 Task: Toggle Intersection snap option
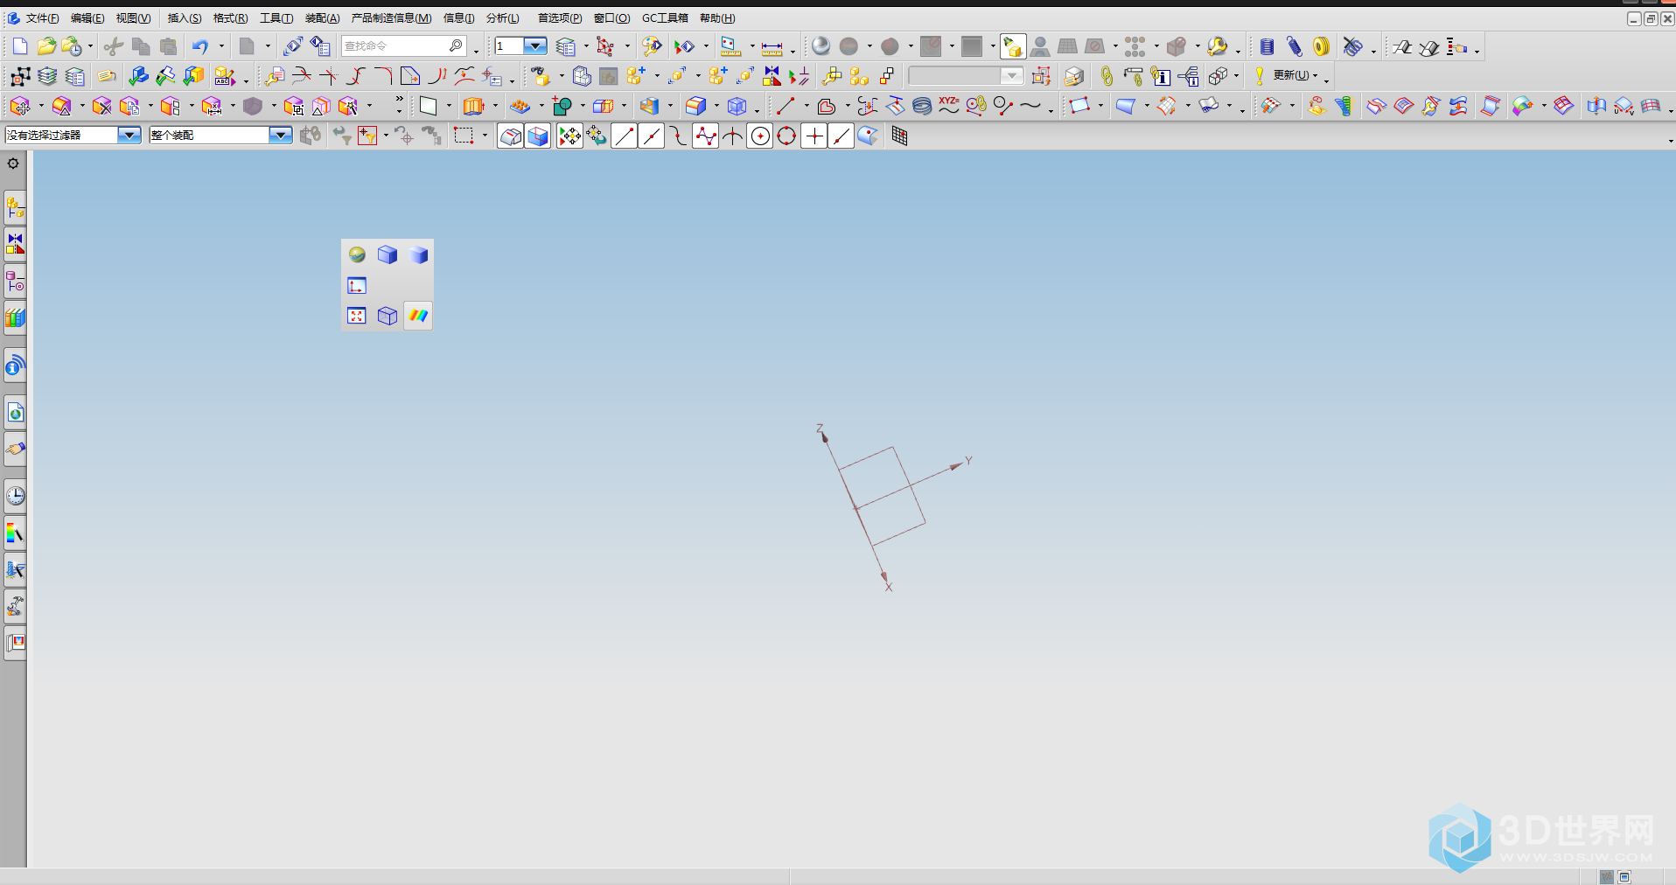tap(732, 136)
